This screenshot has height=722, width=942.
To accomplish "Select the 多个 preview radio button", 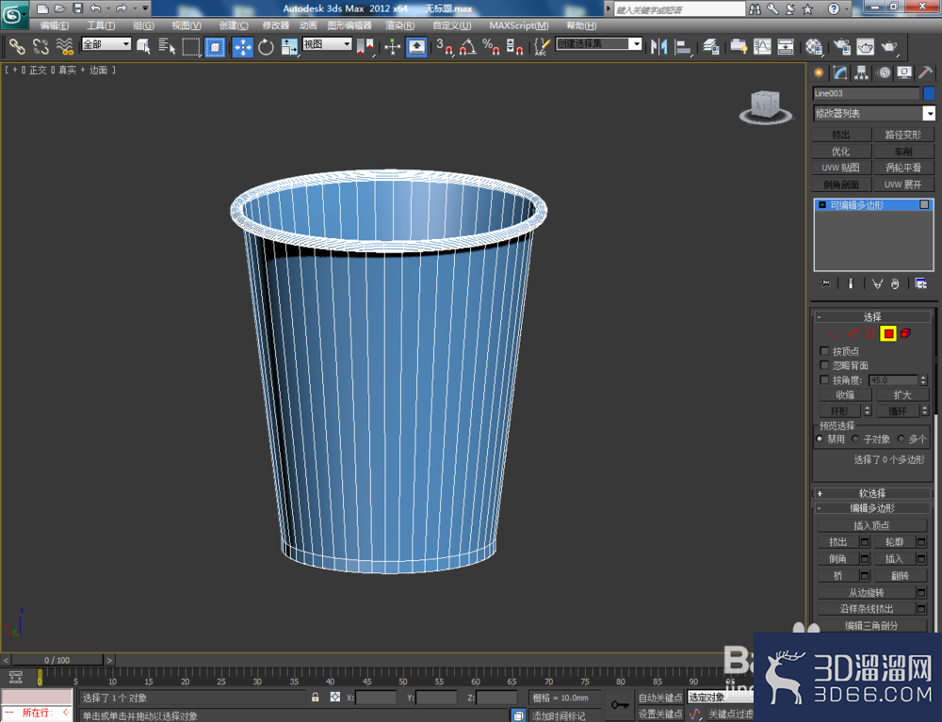I will coord(901,439).
